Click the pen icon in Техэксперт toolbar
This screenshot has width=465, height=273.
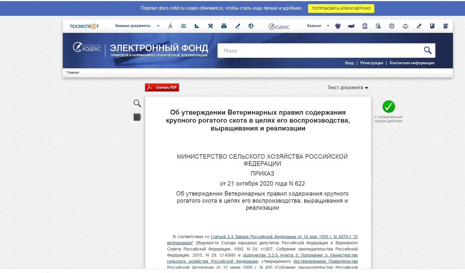click(x=237, y=26)
